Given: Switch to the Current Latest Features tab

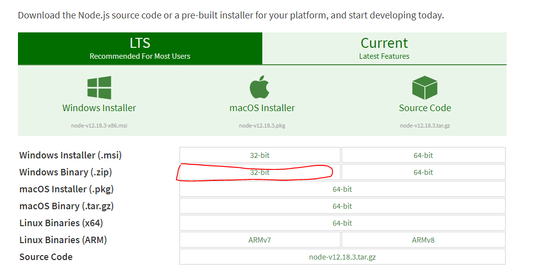Looking at the screenshot, I should pyautogui.click(x=384, y=49).
